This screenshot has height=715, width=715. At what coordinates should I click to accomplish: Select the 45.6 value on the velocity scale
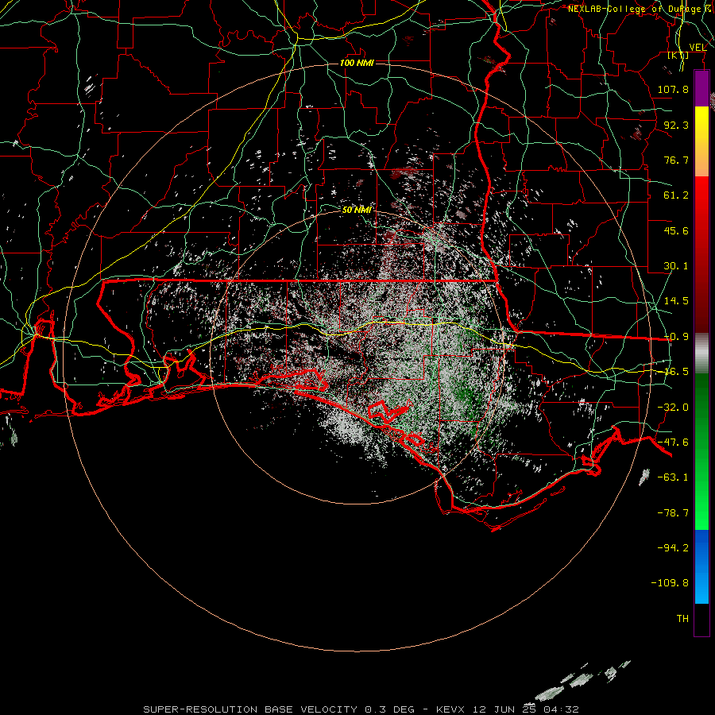pyautogui.click(x=676, y=230)
